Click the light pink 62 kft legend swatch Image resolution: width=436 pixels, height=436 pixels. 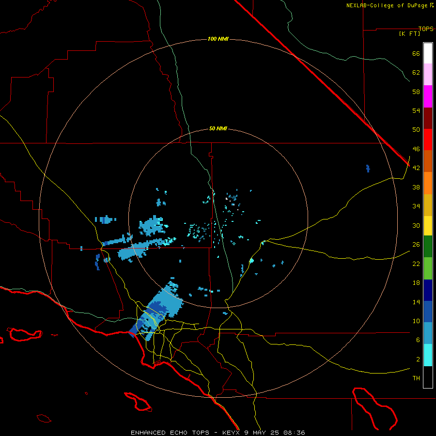point(428,75)
